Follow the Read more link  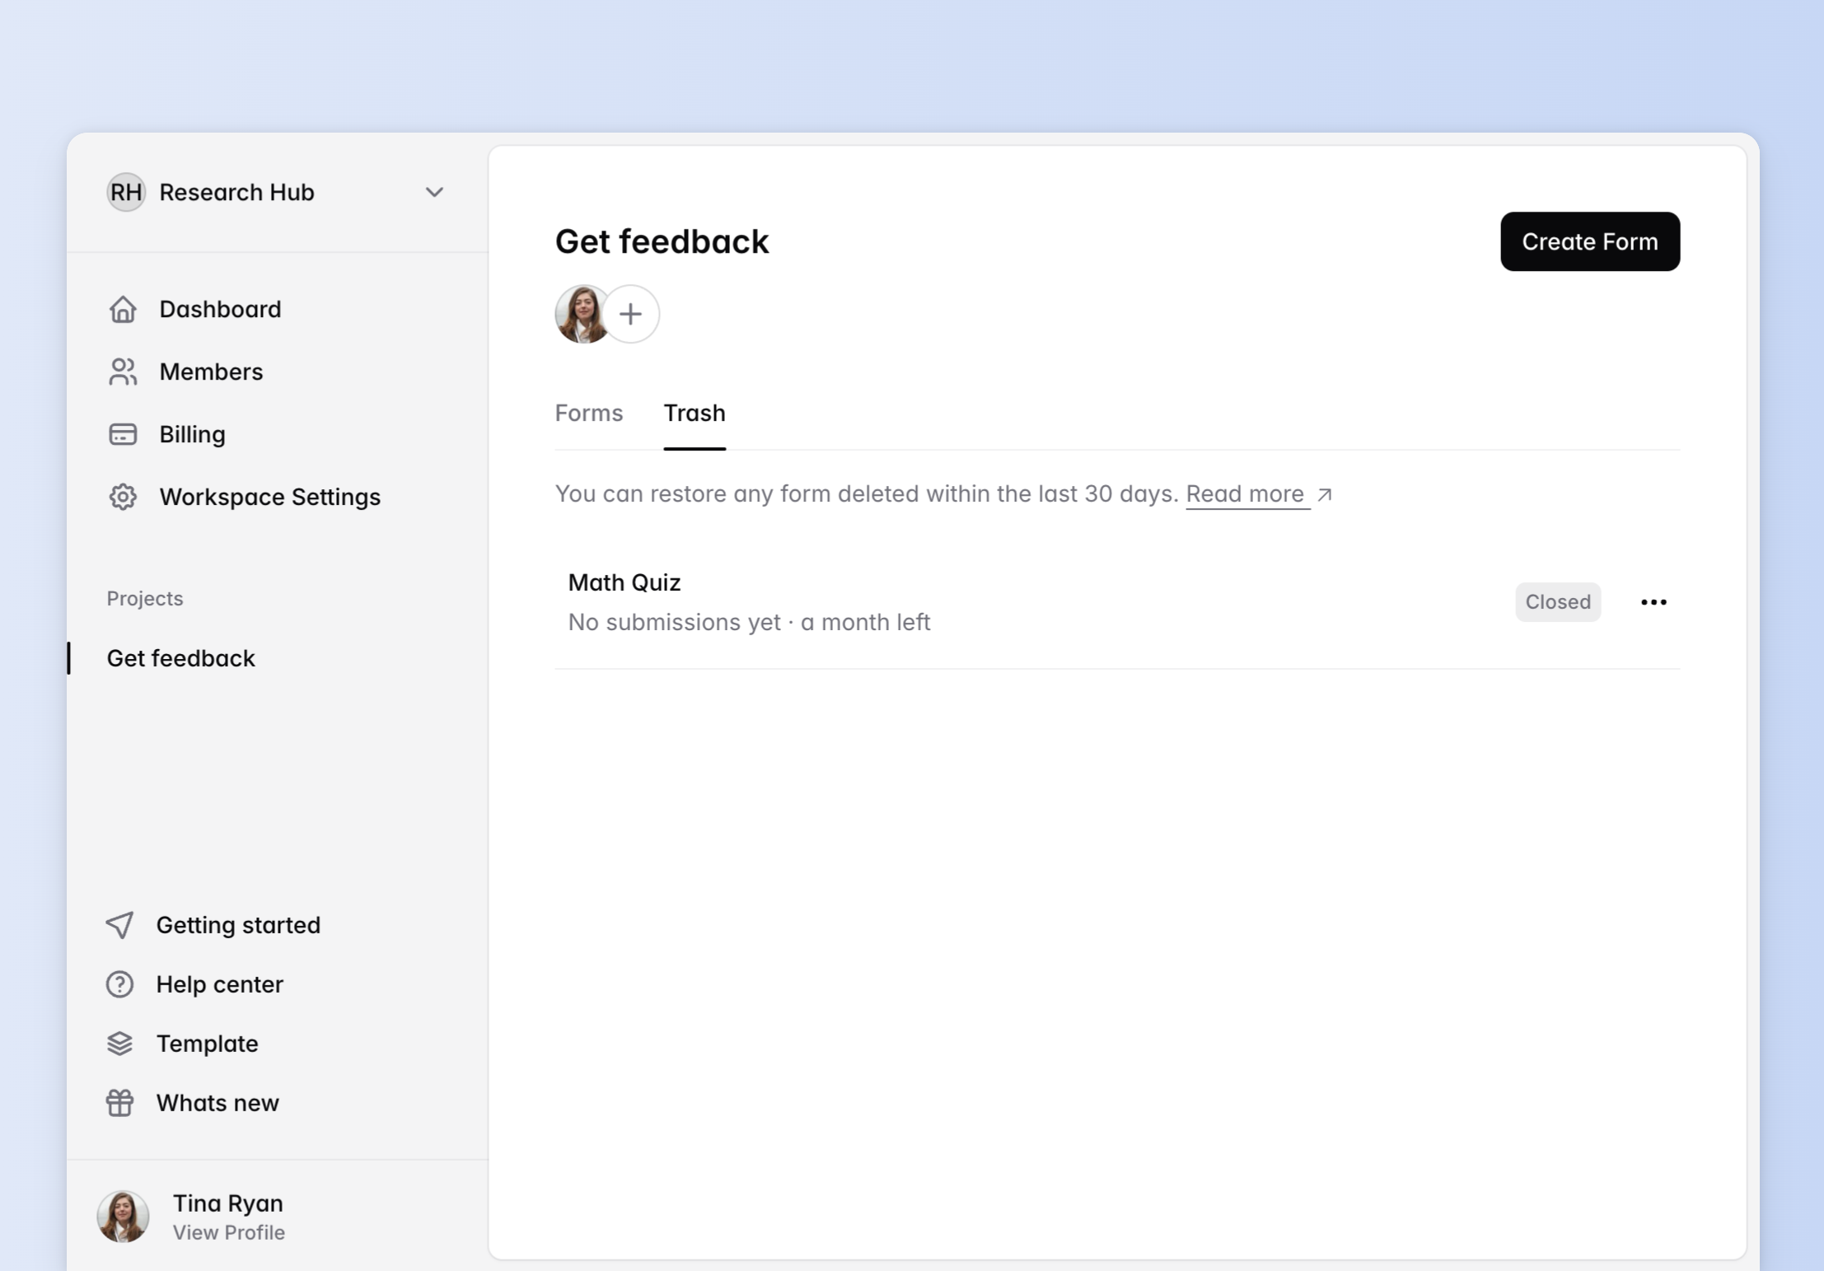1246,493
